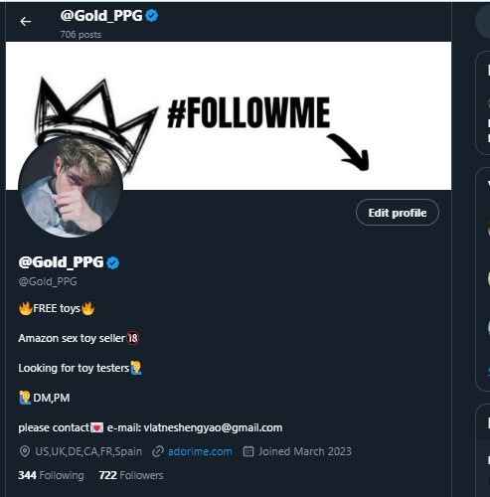Click verified badge in the header
The width and height of the screenshot is (490, 497).
click(152, 16)
